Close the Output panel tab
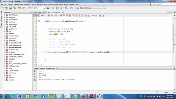 click(56, 68)
